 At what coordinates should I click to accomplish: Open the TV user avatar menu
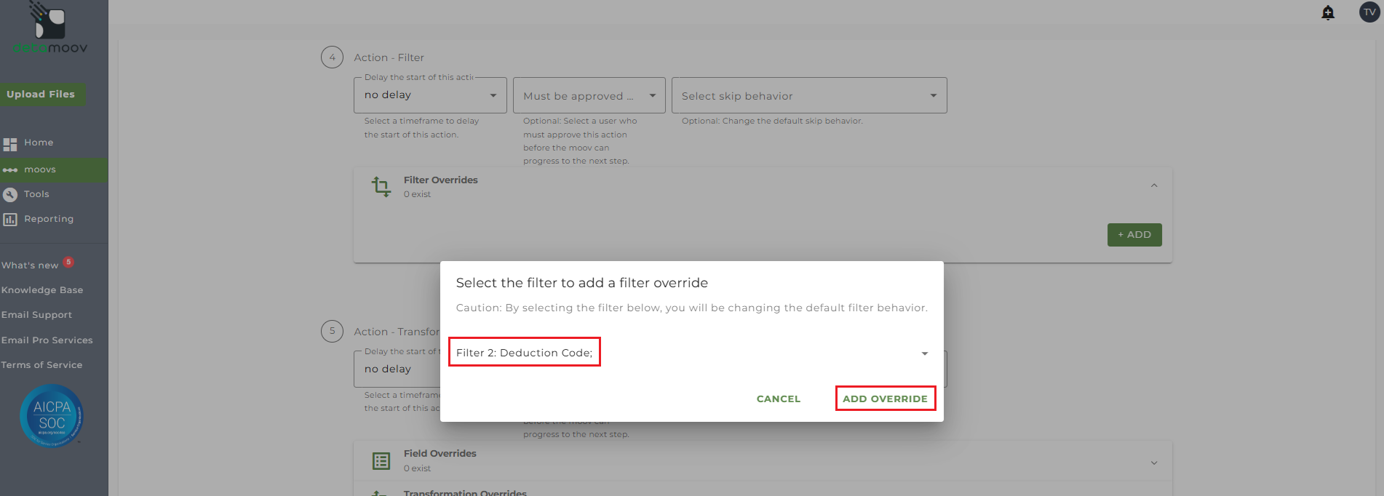click(x=1369, y=12)
